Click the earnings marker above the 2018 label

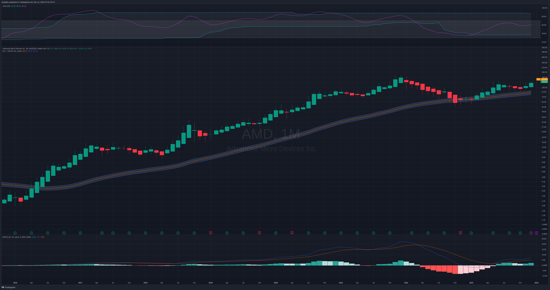coord(145,233)
